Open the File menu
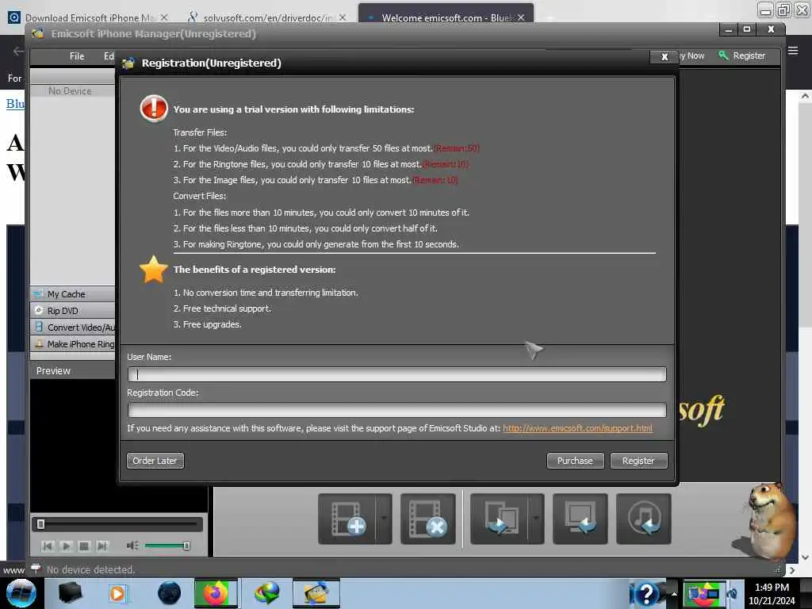The image size is (812, 609). (77, 56)
